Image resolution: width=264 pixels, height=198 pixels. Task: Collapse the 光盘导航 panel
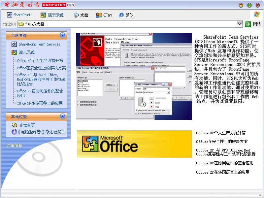(x=62, y=35)
